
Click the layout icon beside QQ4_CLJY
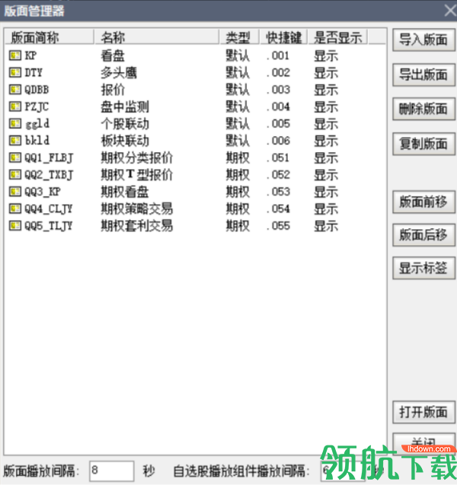pos(14,209)
